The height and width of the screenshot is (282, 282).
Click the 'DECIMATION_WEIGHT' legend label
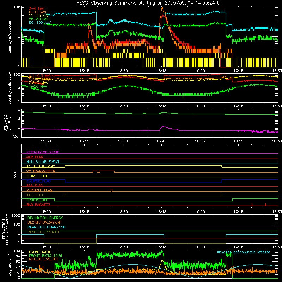tap(45, 222)
